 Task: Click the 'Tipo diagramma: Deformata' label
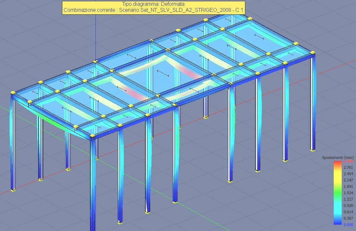(153, 4)
